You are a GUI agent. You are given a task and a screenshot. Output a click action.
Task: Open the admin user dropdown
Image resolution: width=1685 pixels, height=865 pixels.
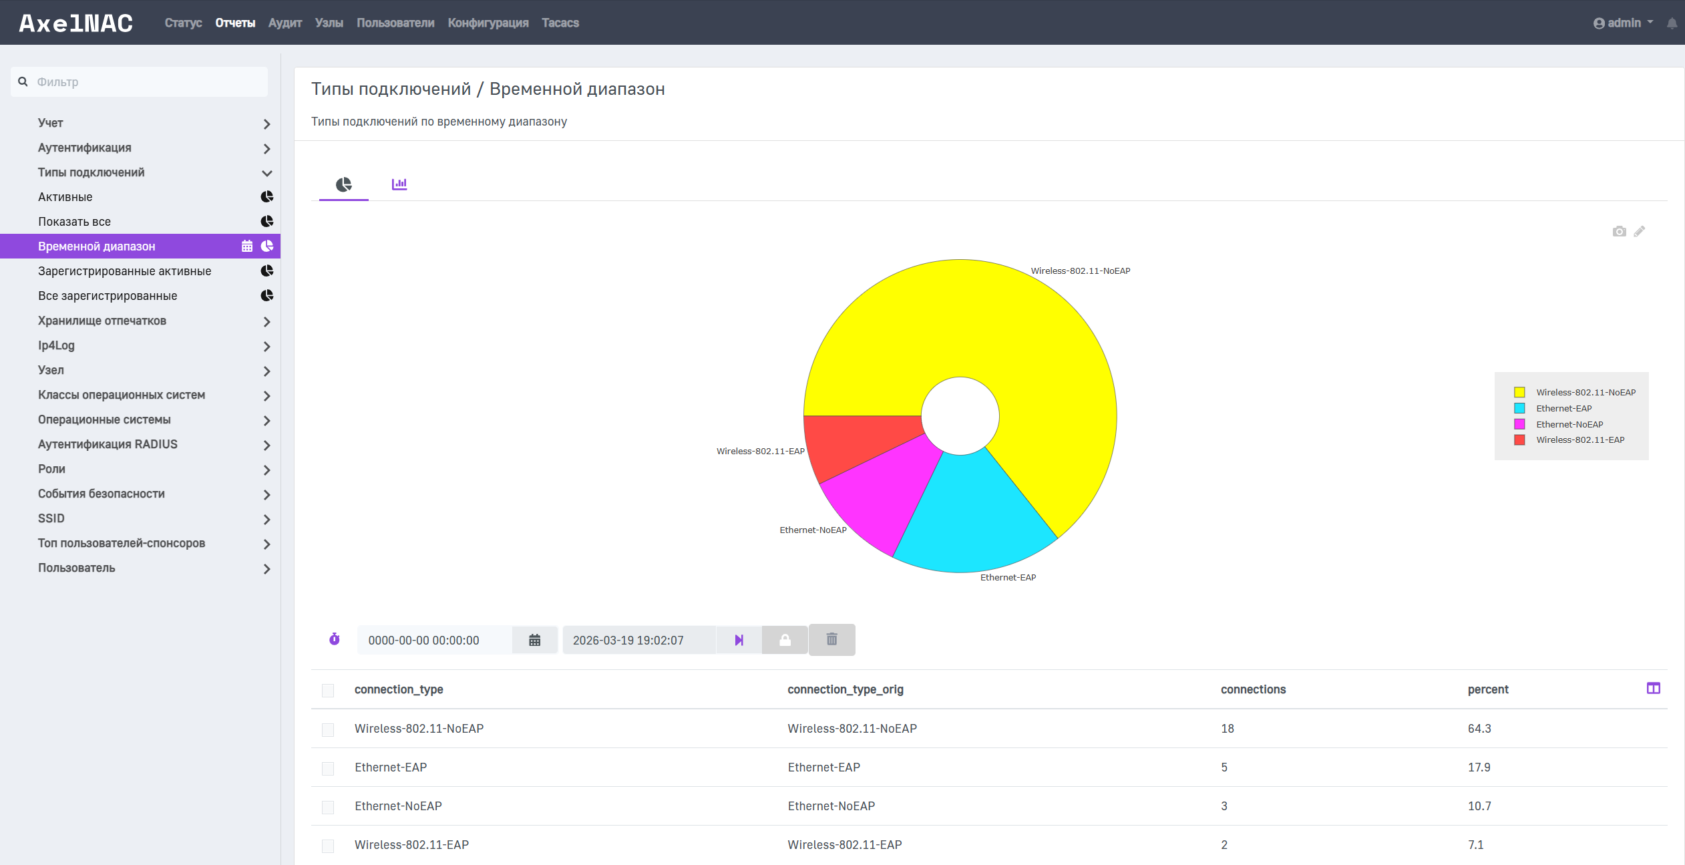pyautogui.click(x=1623, y=23)
